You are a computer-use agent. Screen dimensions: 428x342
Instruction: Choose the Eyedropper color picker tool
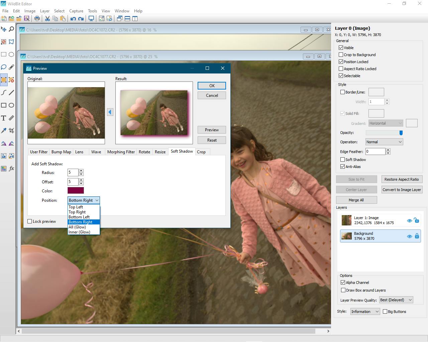(x=4, y=131)
